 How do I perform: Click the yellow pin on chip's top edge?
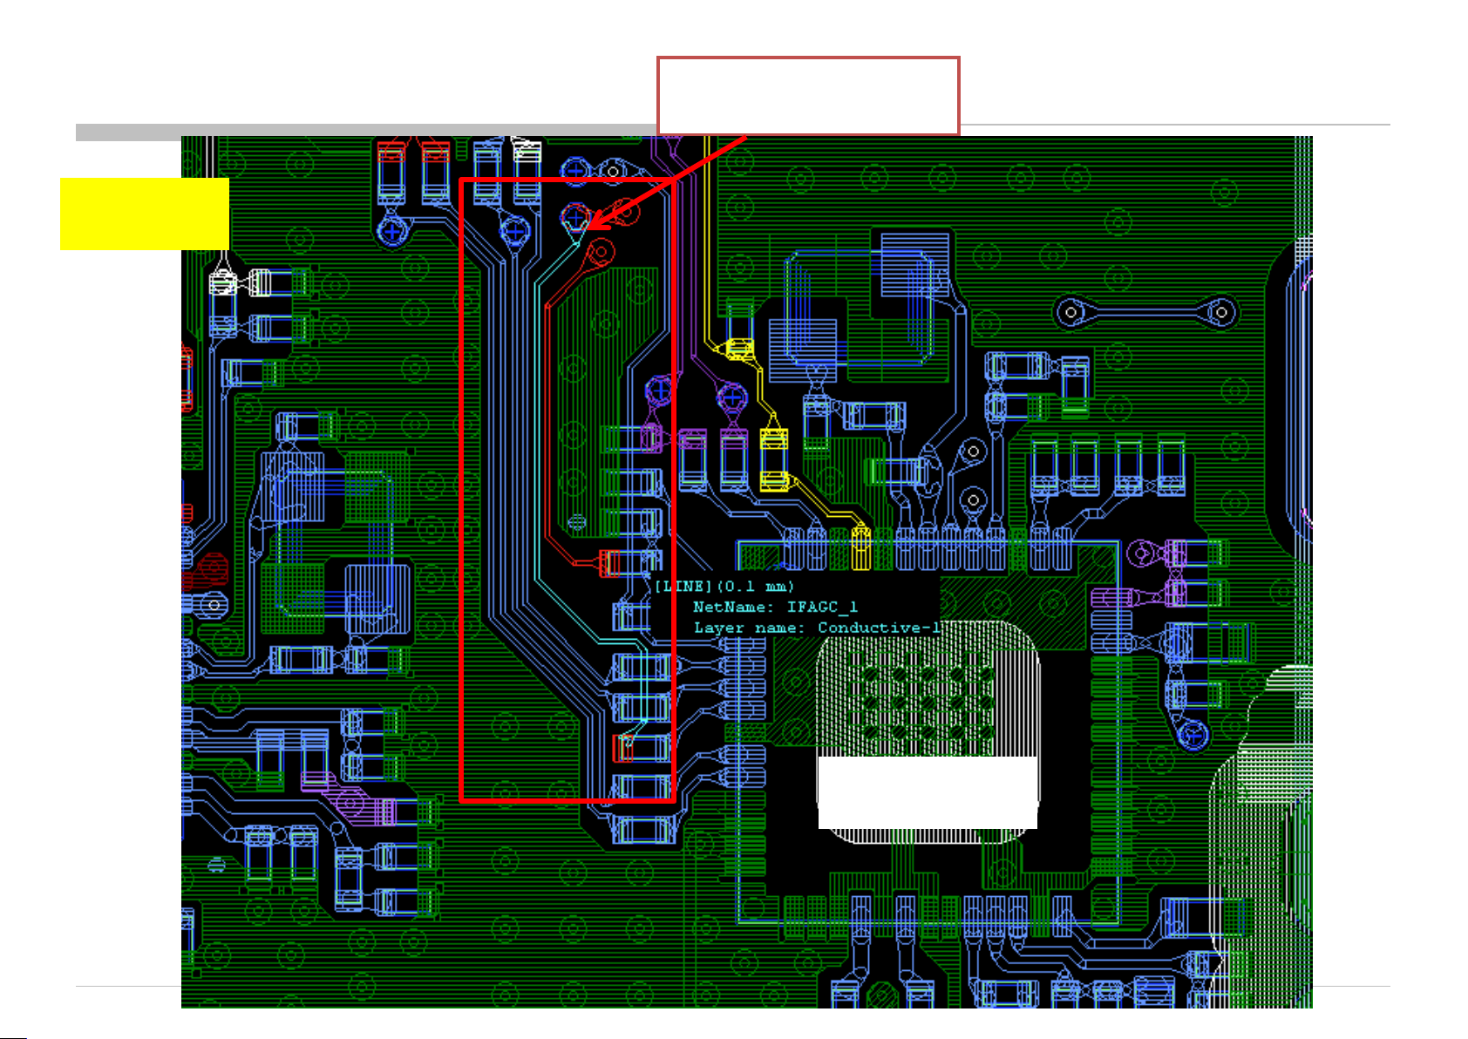click(x=860, y=548)
